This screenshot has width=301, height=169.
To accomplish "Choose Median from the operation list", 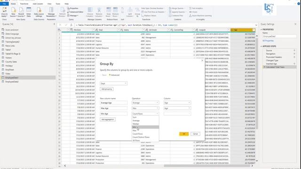I will [145, 124].
